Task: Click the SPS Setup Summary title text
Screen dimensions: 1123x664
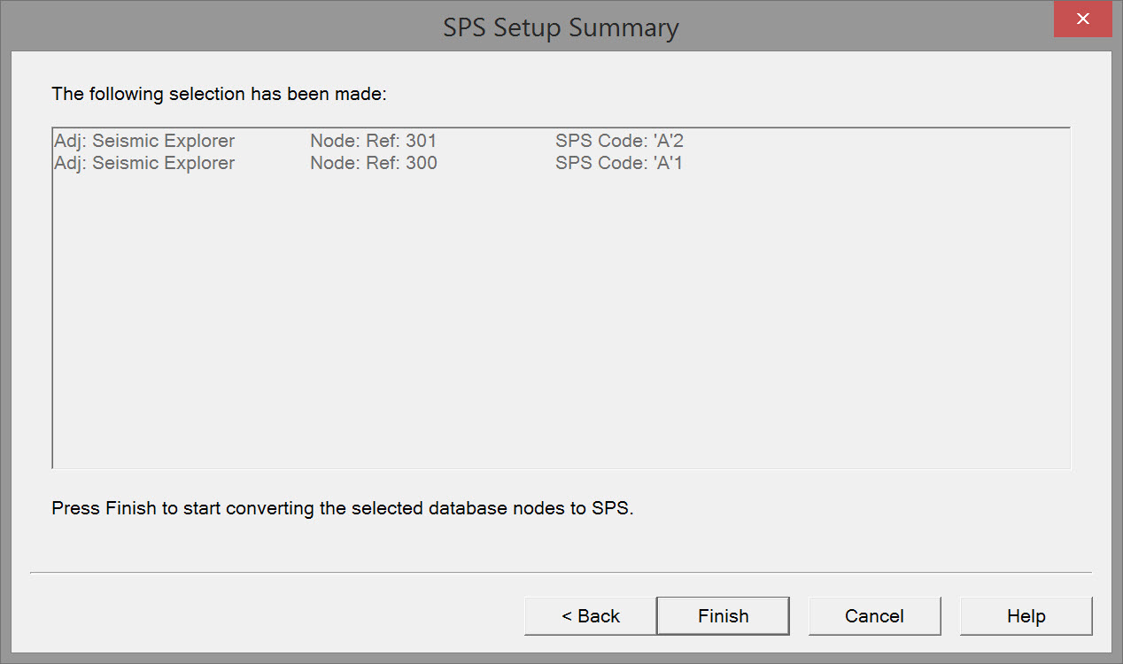Action: click(561, 27)
